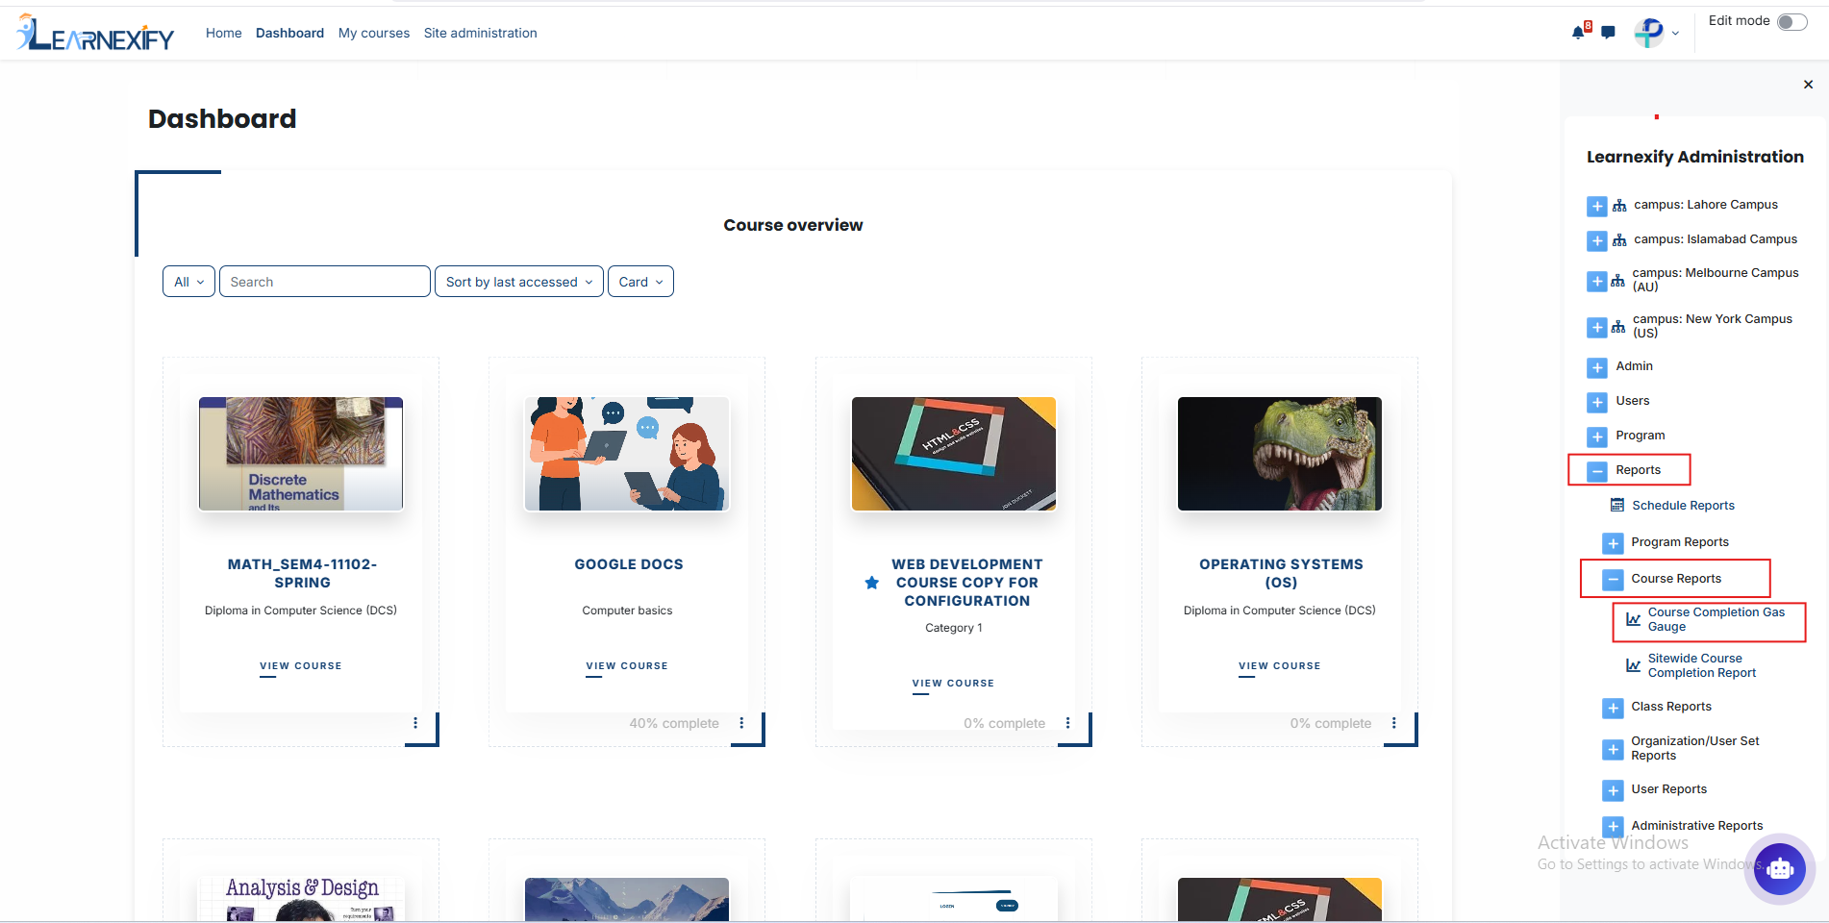The width and height of the screenshot is (1829, 923).
Task: Collapse the Reports tree node
Action: (1597, 471)
